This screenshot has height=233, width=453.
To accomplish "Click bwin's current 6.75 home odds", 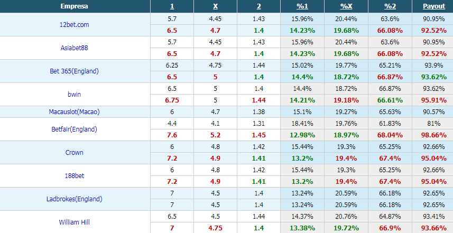I will (172, 100).
